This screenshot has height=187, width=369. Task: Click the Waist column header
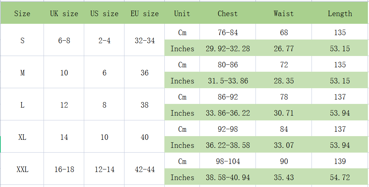click(x=284, y=14)
